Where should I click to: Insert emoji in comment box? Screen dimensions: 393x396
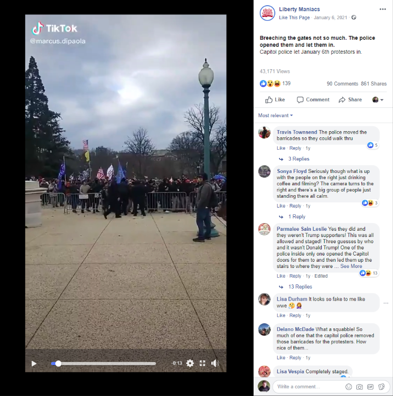pos(349,387)
